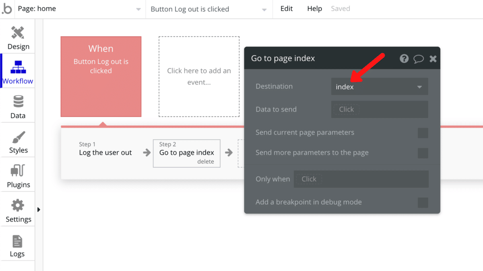Image resolution: width=483 pixels, height=271 pixels.
Task: Click delete on Step 2 action
Action: tap(205, 161)
